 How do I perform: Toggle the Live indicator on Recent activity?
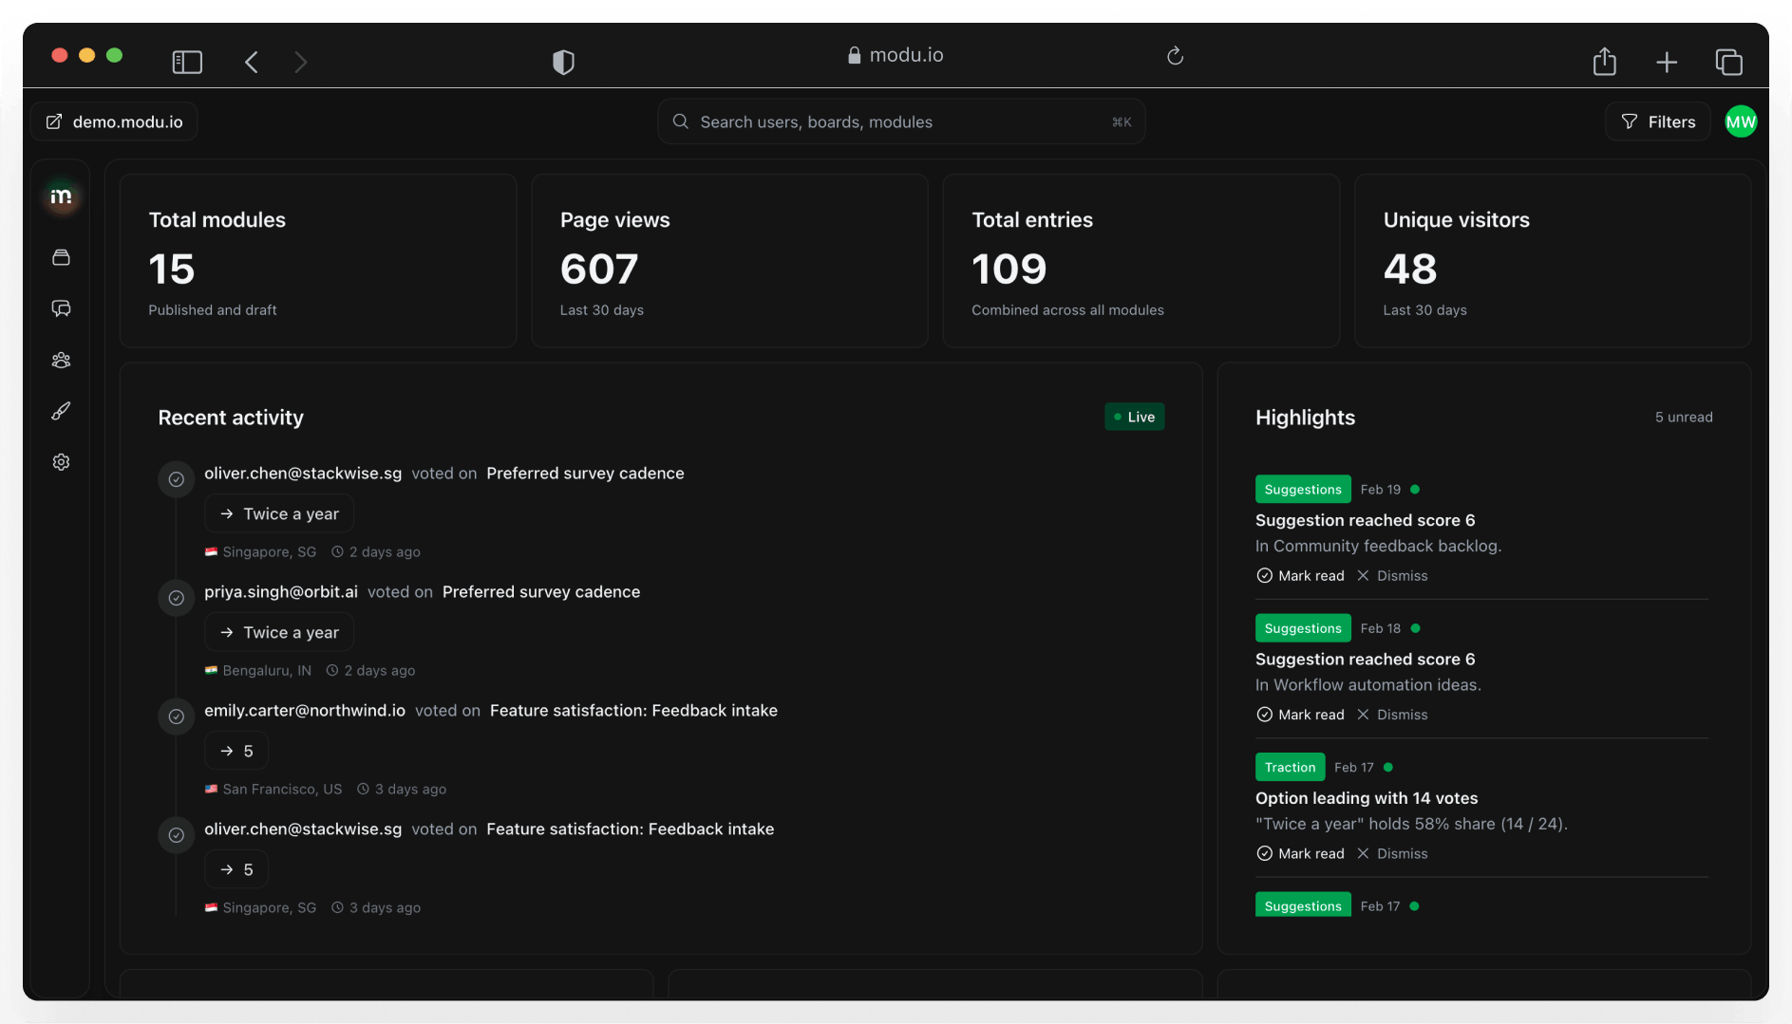click(1134, 417)
